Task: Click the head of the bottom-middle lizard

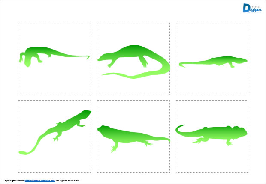Action: pos(103,130)
